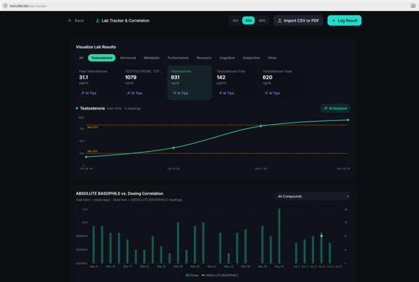Select the 30d time range
This screenshot has height=282, width=419.
coord(248,20)
